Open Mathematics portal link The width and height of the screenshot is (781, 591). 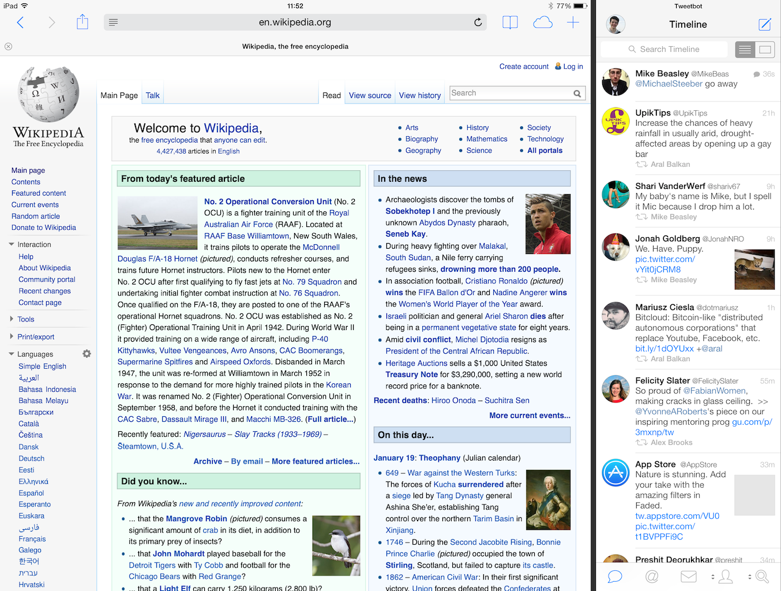487,139
